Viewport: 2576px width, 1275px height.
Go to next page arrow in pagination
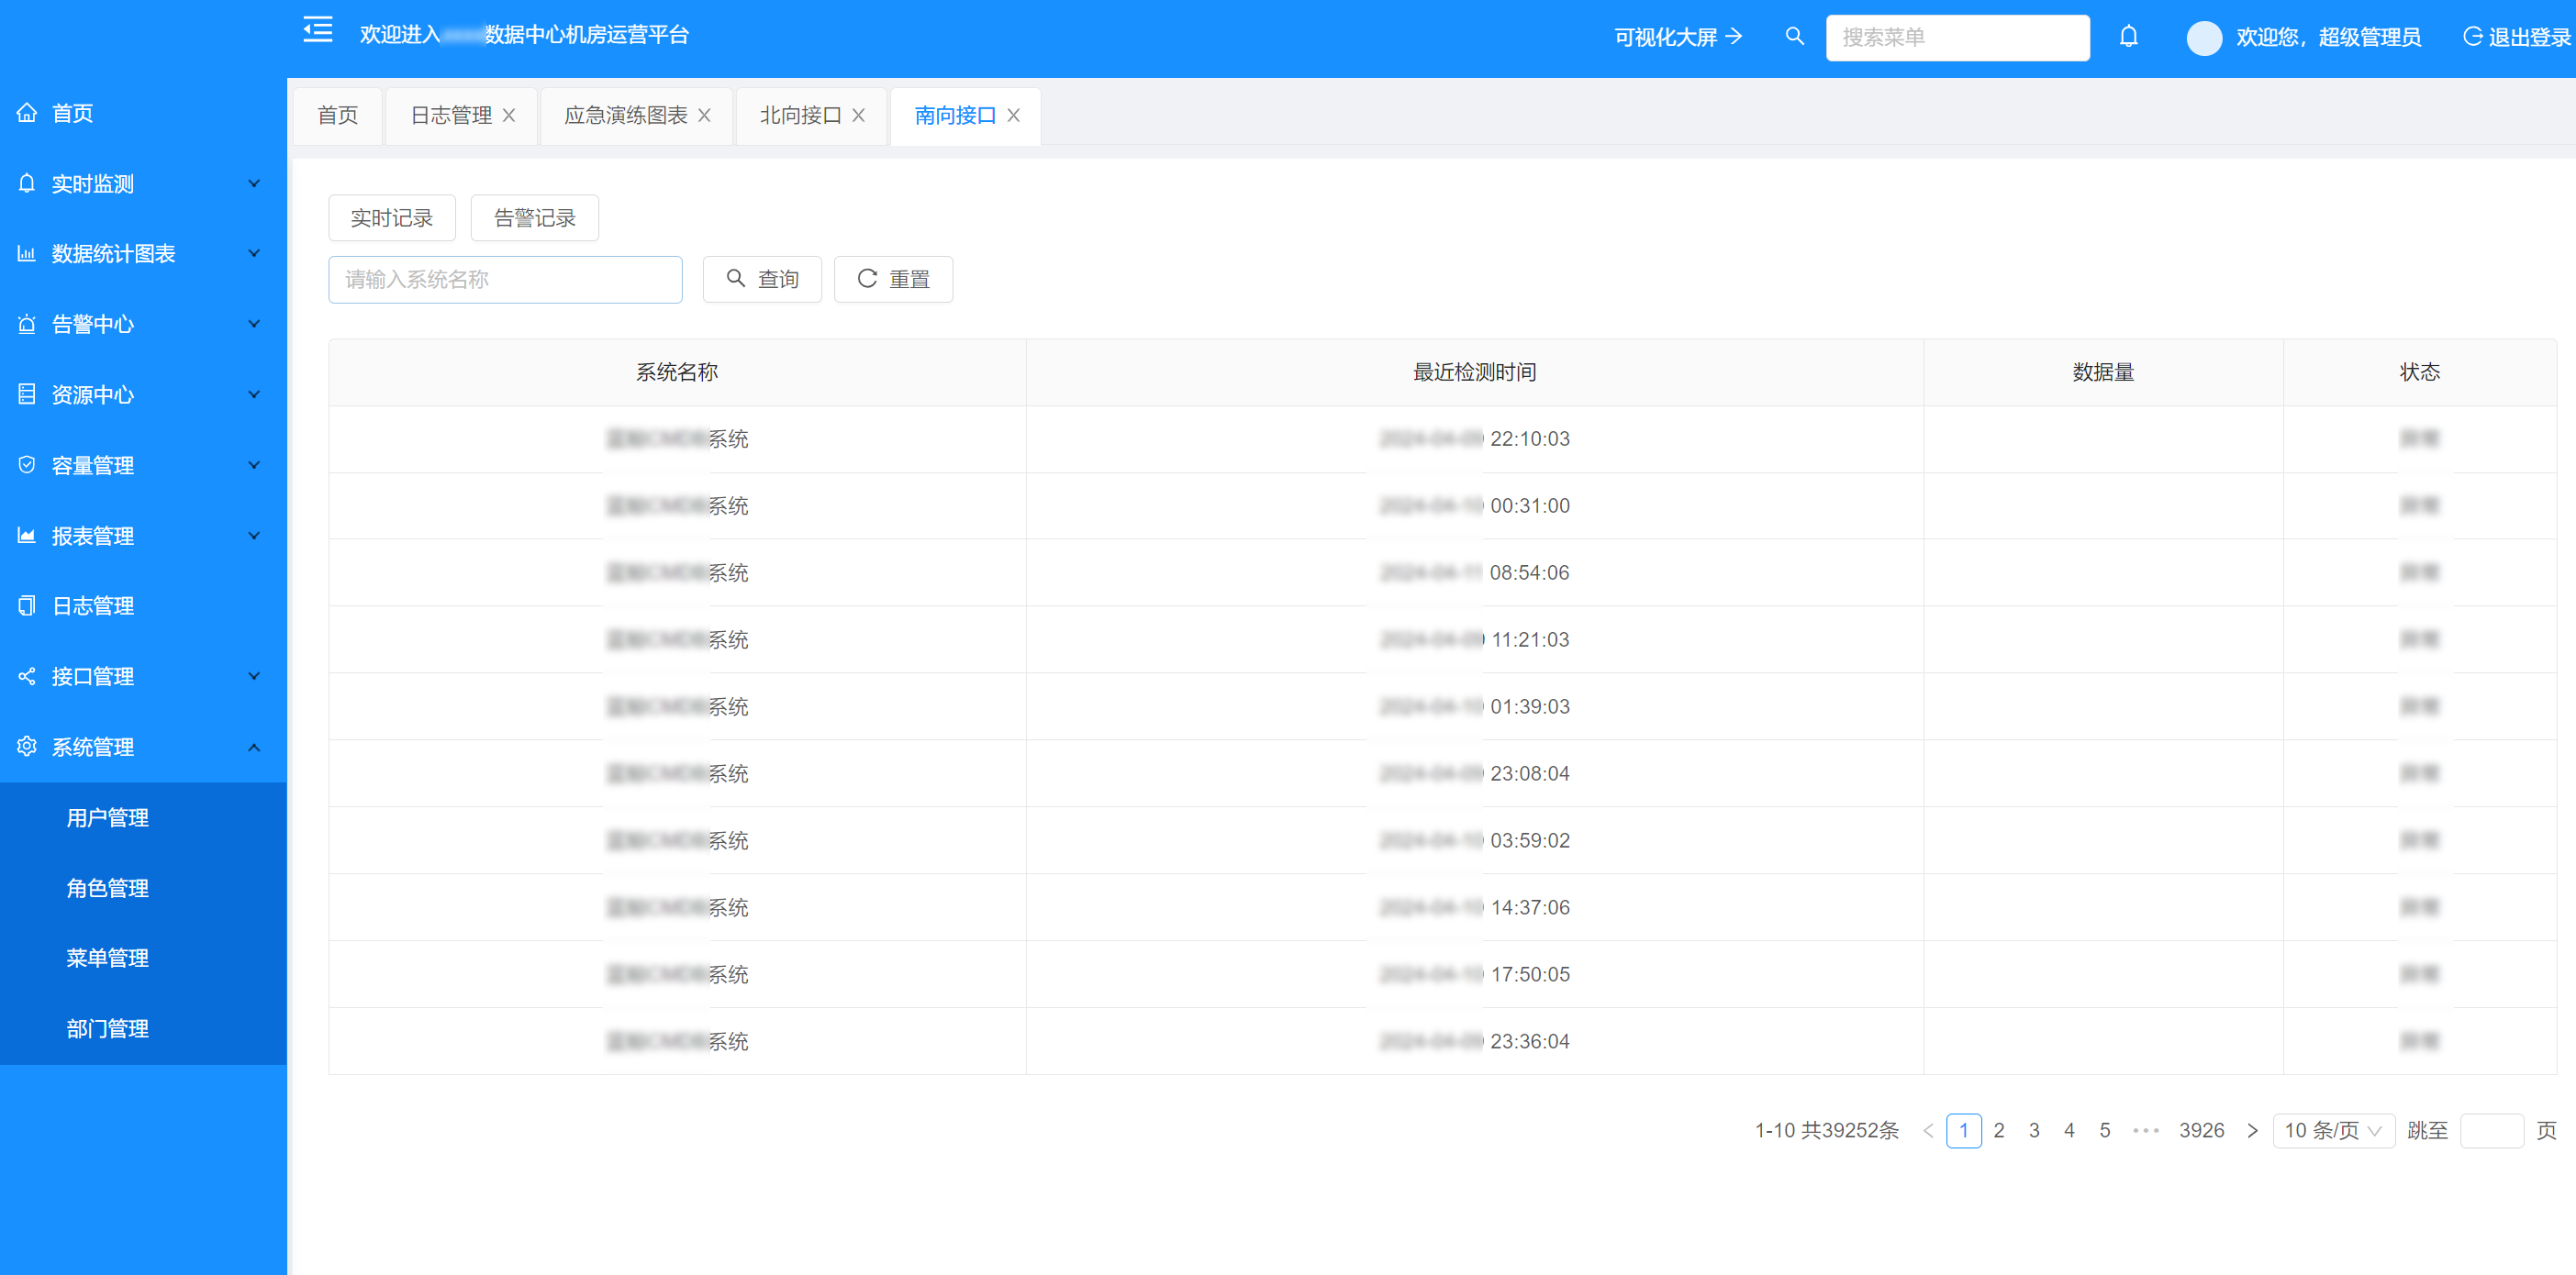(x=2252, y=1130)
